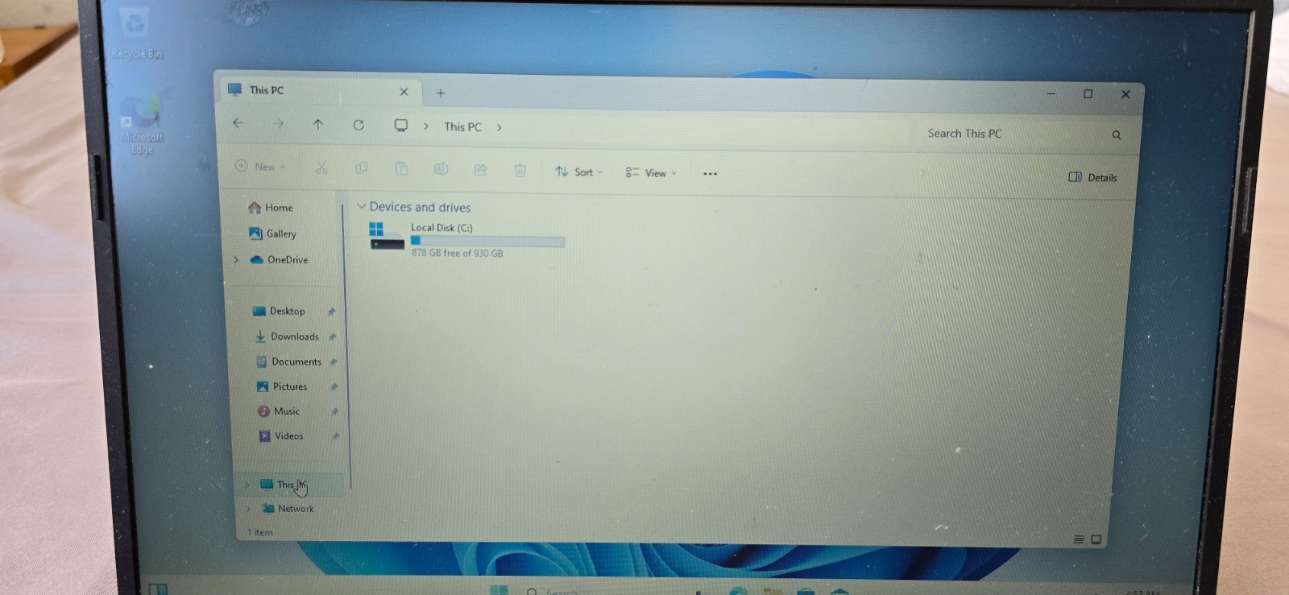Switch to large icons view icon
The image size is (1289, 595).
(x=1096, y=539)
